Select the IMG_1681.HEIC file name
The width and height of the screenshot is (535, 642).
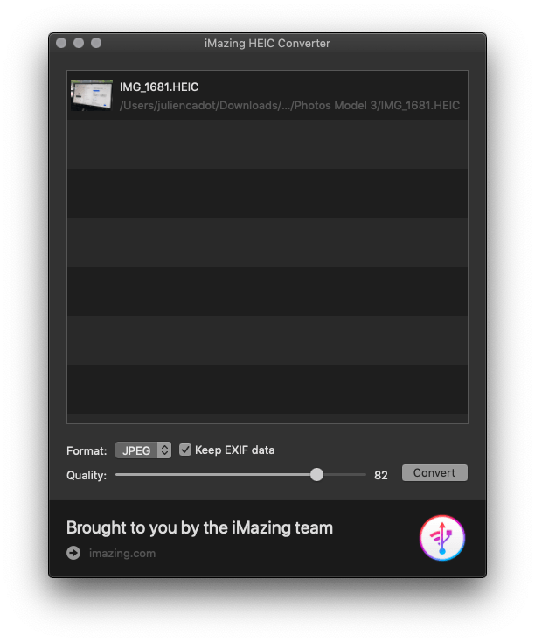tap(159, 87)
